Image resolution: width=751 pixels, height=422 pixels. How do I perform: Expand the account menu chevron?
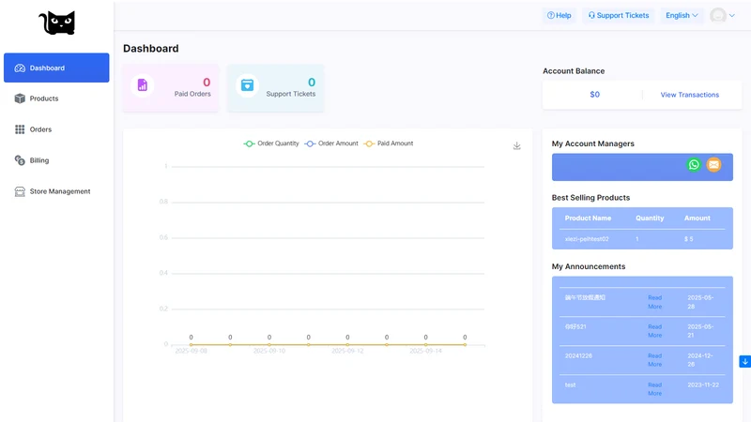732,15
